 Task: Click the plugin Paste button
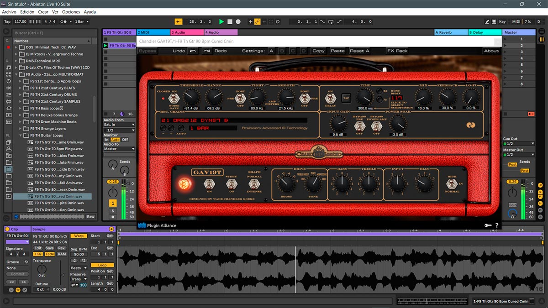[x=337, y=51]
